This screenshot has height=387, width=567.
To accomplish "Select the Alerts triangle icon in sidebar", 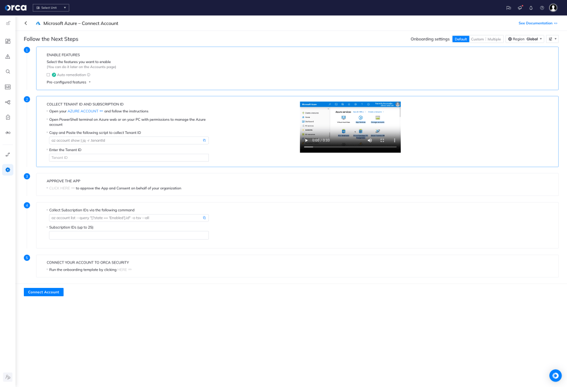I will (x=7, y=56).
